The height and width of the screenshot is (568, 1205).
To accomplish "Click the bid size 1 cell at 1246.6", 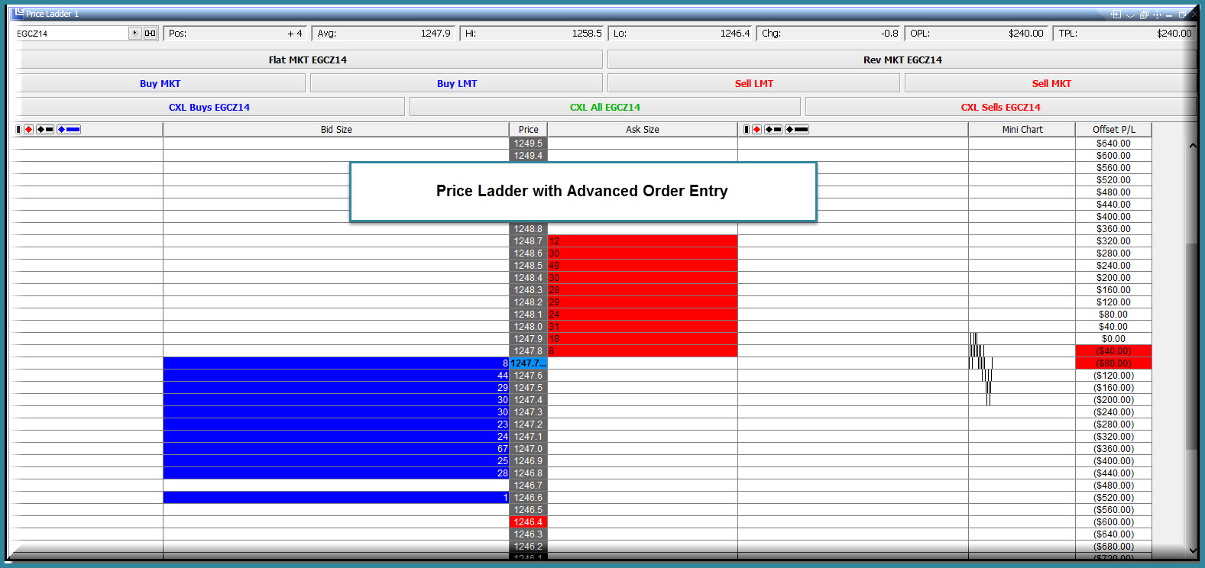I will tap(336, 498).
